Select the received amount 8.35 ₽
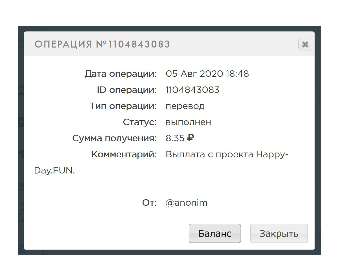 pos(180,138)
